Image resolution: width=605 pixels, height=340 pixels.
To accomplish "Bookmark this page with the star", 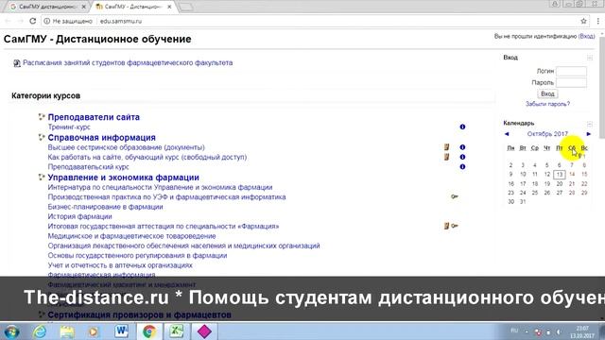I will click(x=583, y=21).
